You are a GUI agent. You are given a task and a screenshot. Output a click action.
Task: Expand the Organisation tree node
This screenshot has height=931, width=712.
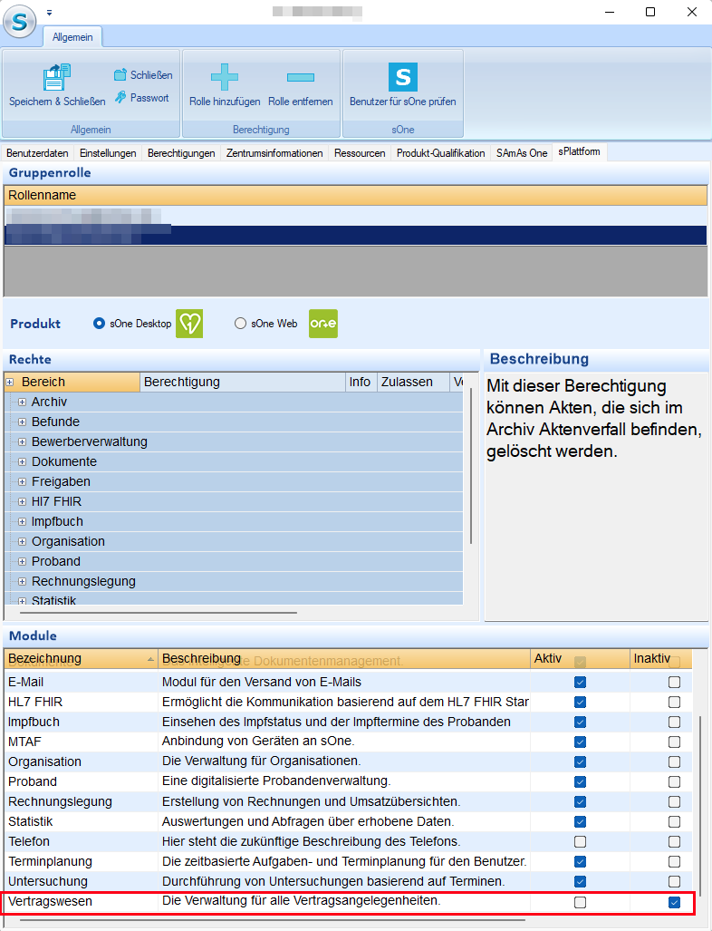[x=22, y=541]
